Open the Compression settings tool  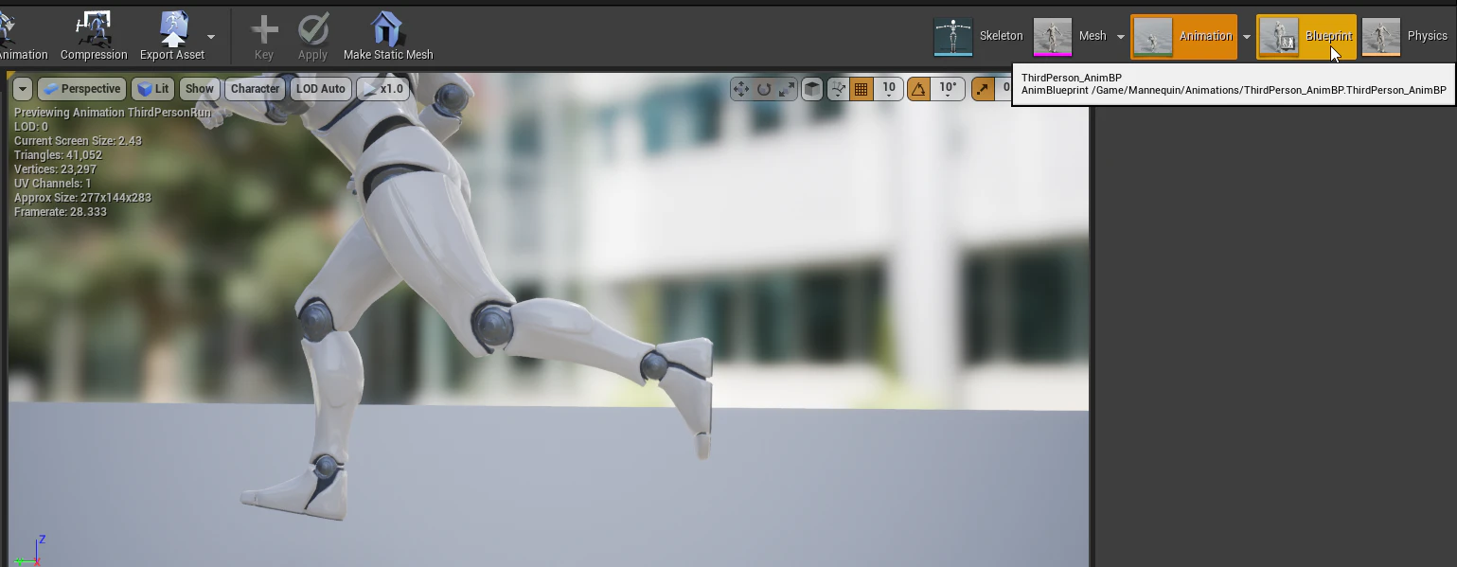coord(94,36)
